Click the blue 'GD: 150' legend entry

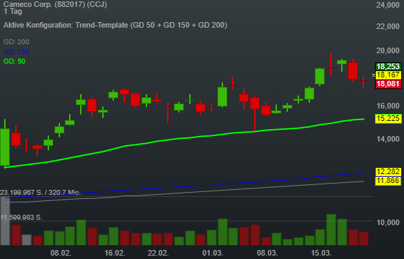17,52
